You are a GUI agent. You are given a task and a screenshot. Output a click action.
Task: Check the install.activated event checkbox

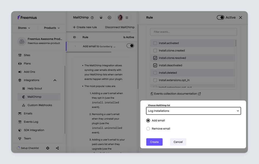click(x=155, y=43)
